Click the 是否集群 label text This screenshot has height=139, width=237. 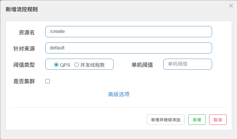24,81
